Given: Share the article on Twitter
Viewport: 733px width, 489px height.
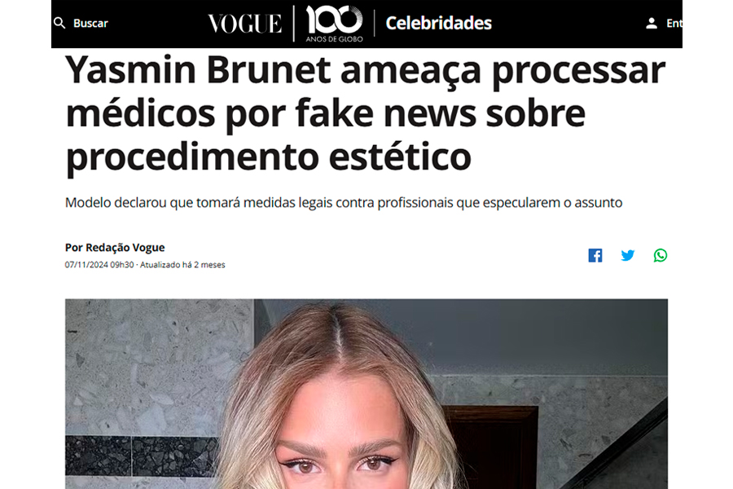Looking at the screenshot, I should pyautogui.click(x=628, y=255).
